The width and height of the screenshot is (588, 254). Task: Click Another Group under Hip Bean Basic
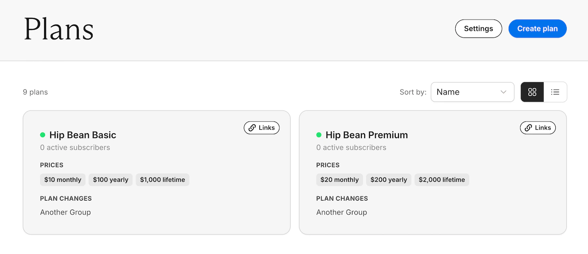65,212
